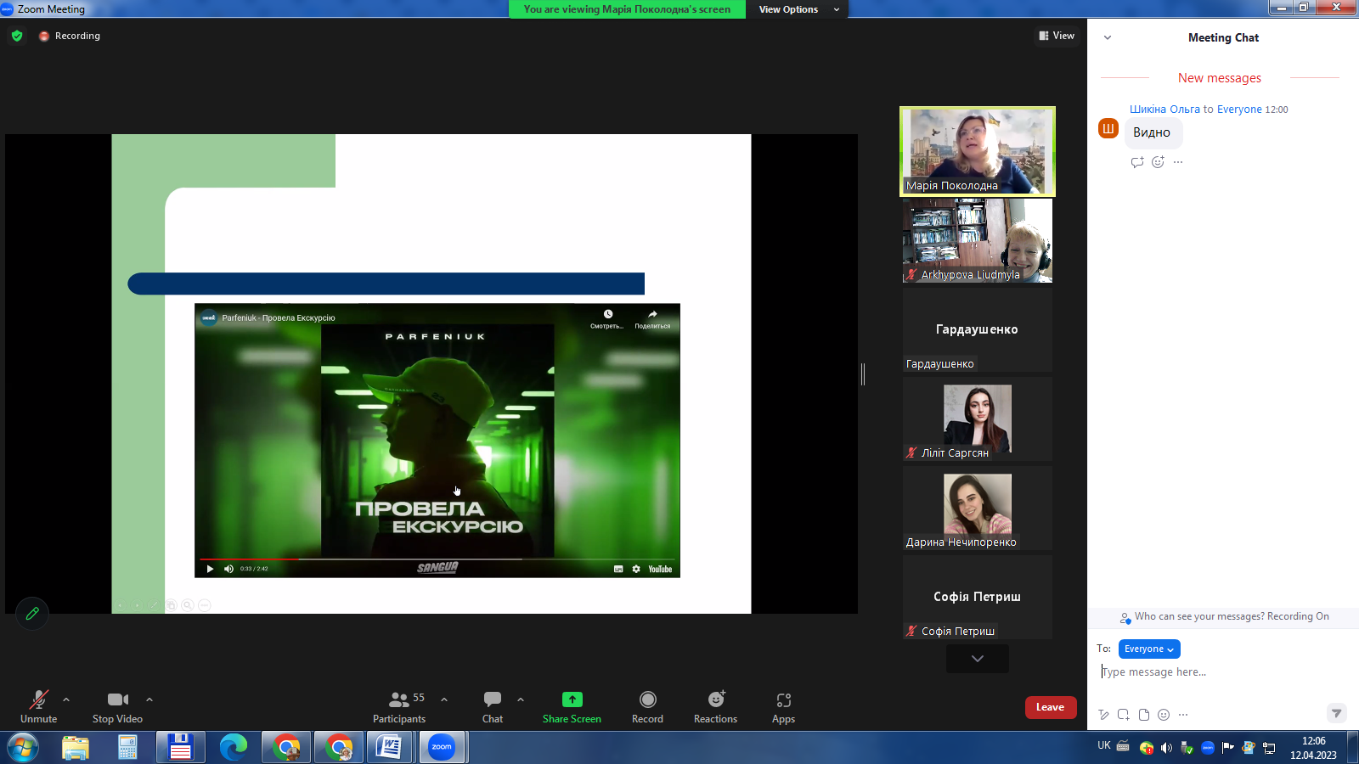The width and height of the screenshot is (1359, 764).
Task: Expand audio settings arrow beside Unmute
Action: point(66,699)
